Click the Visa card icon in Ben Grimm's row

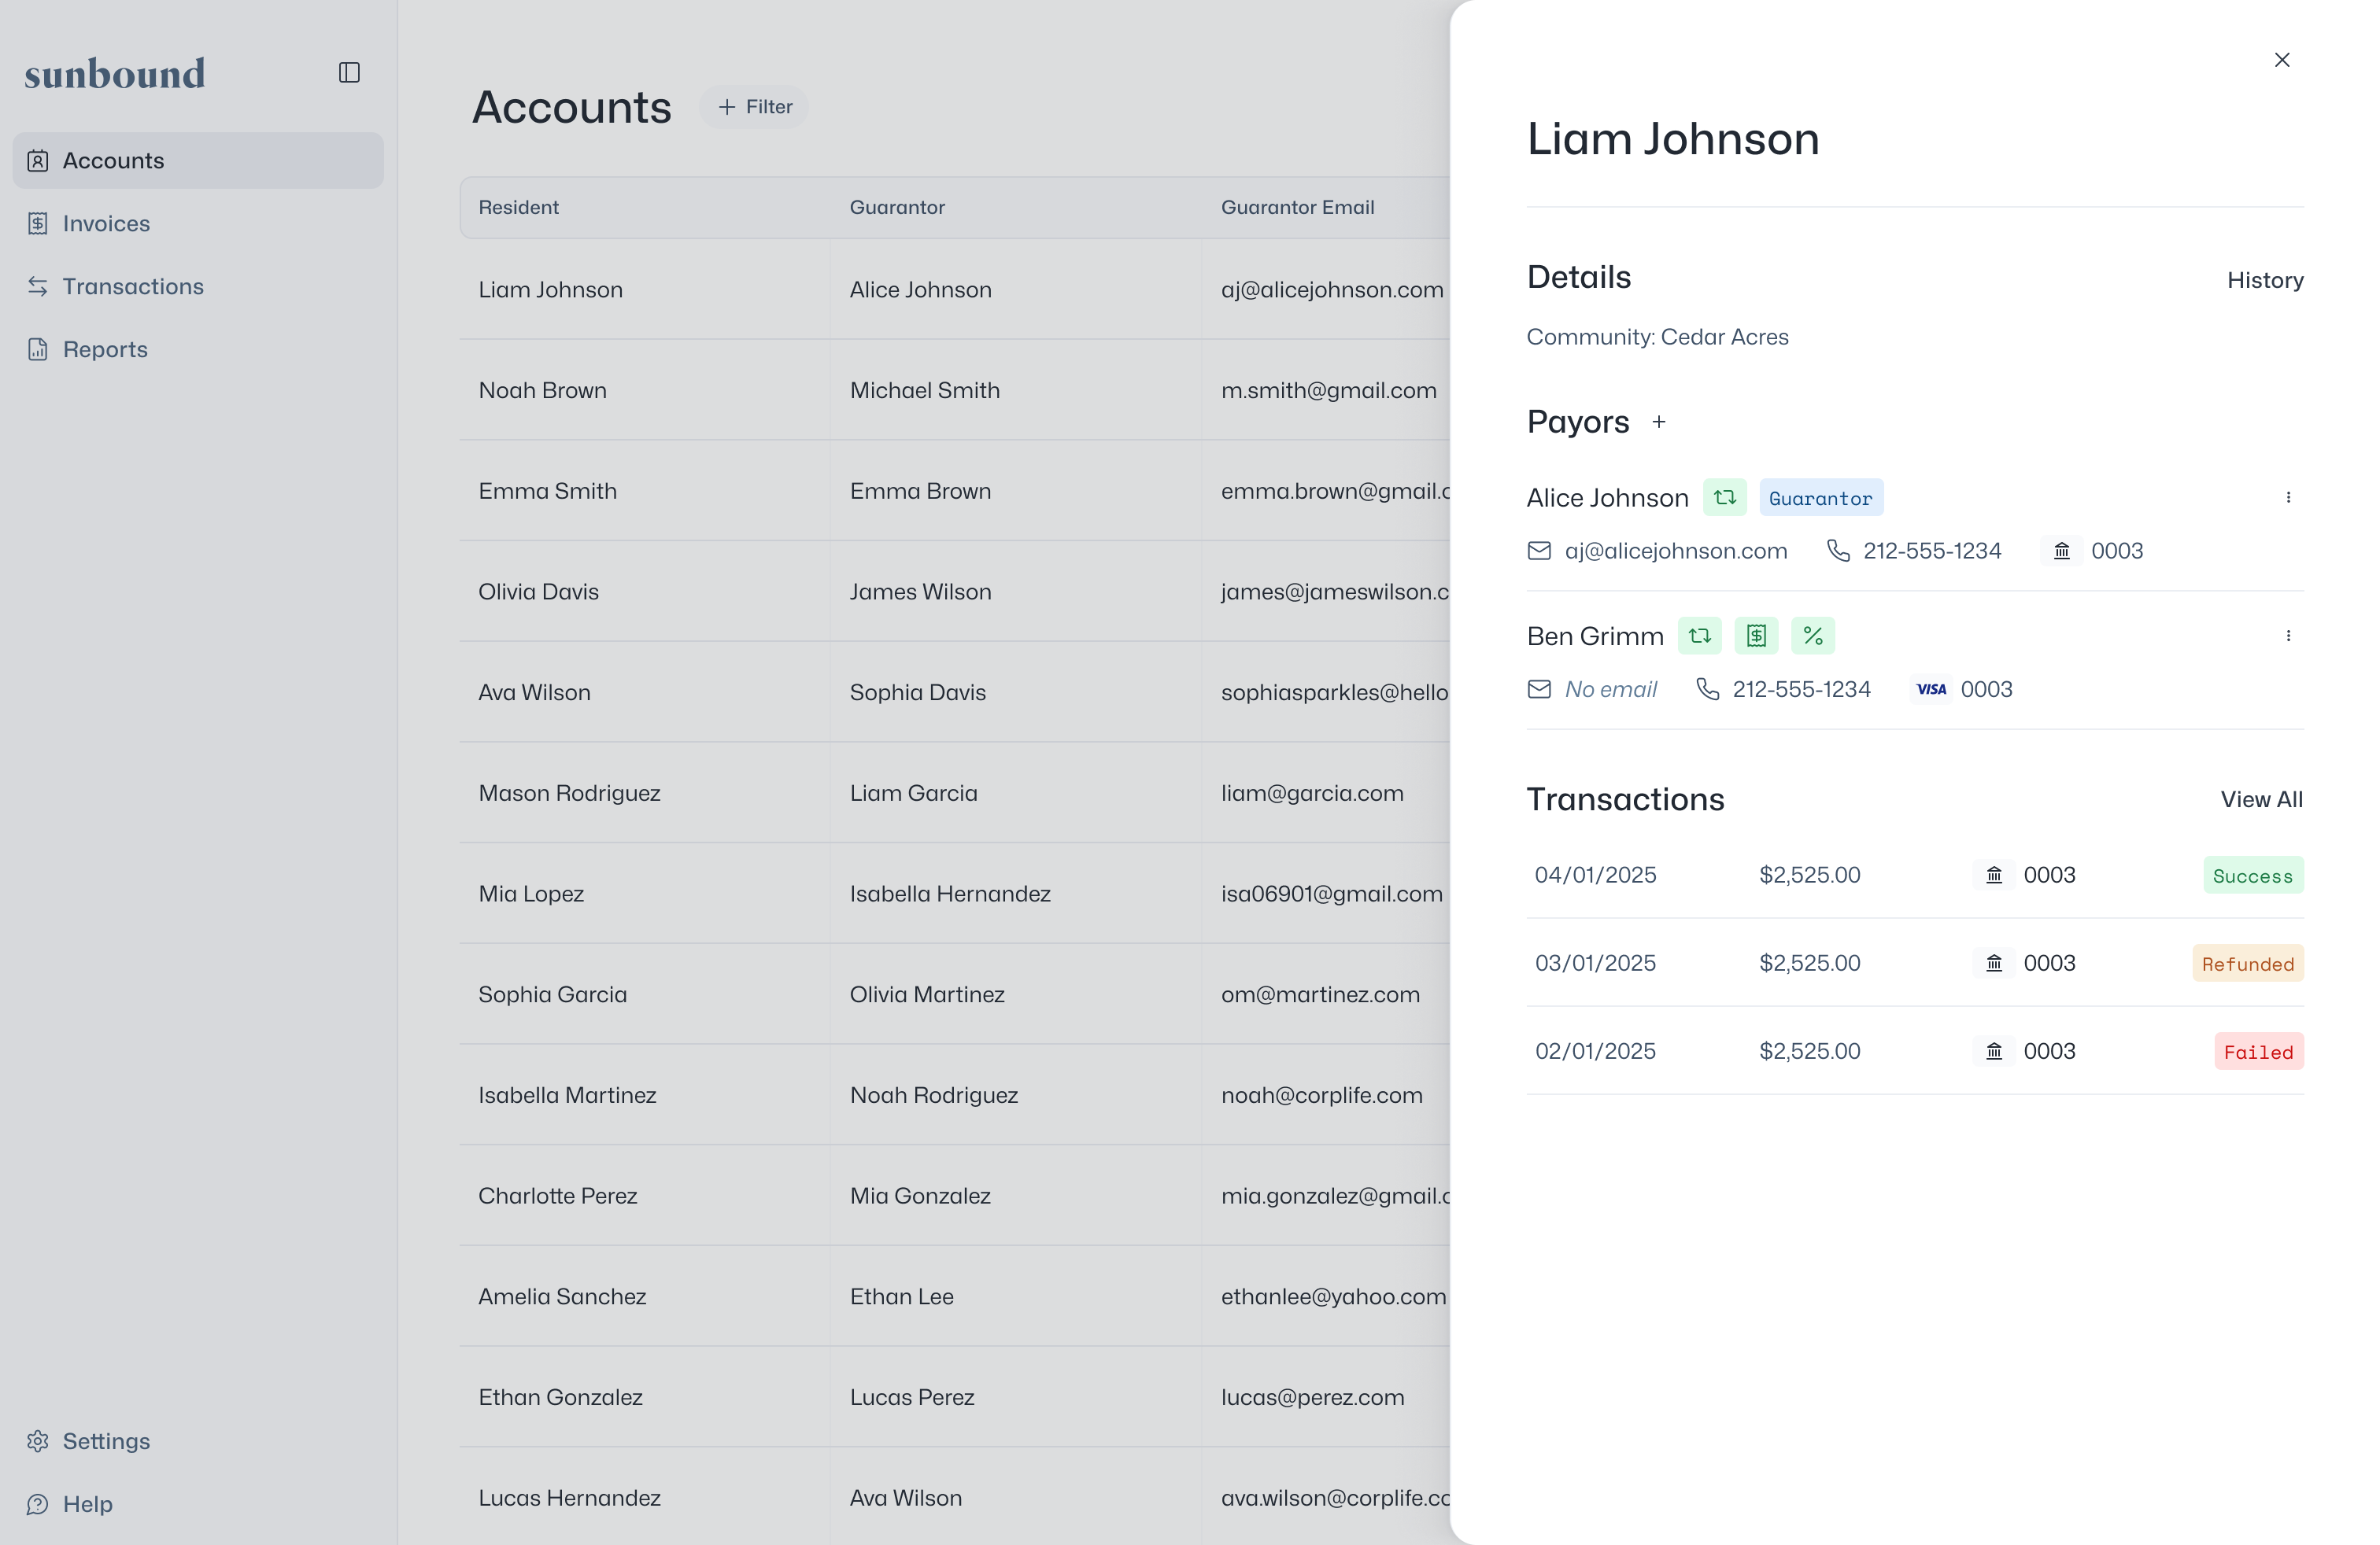coord(1931,688)
